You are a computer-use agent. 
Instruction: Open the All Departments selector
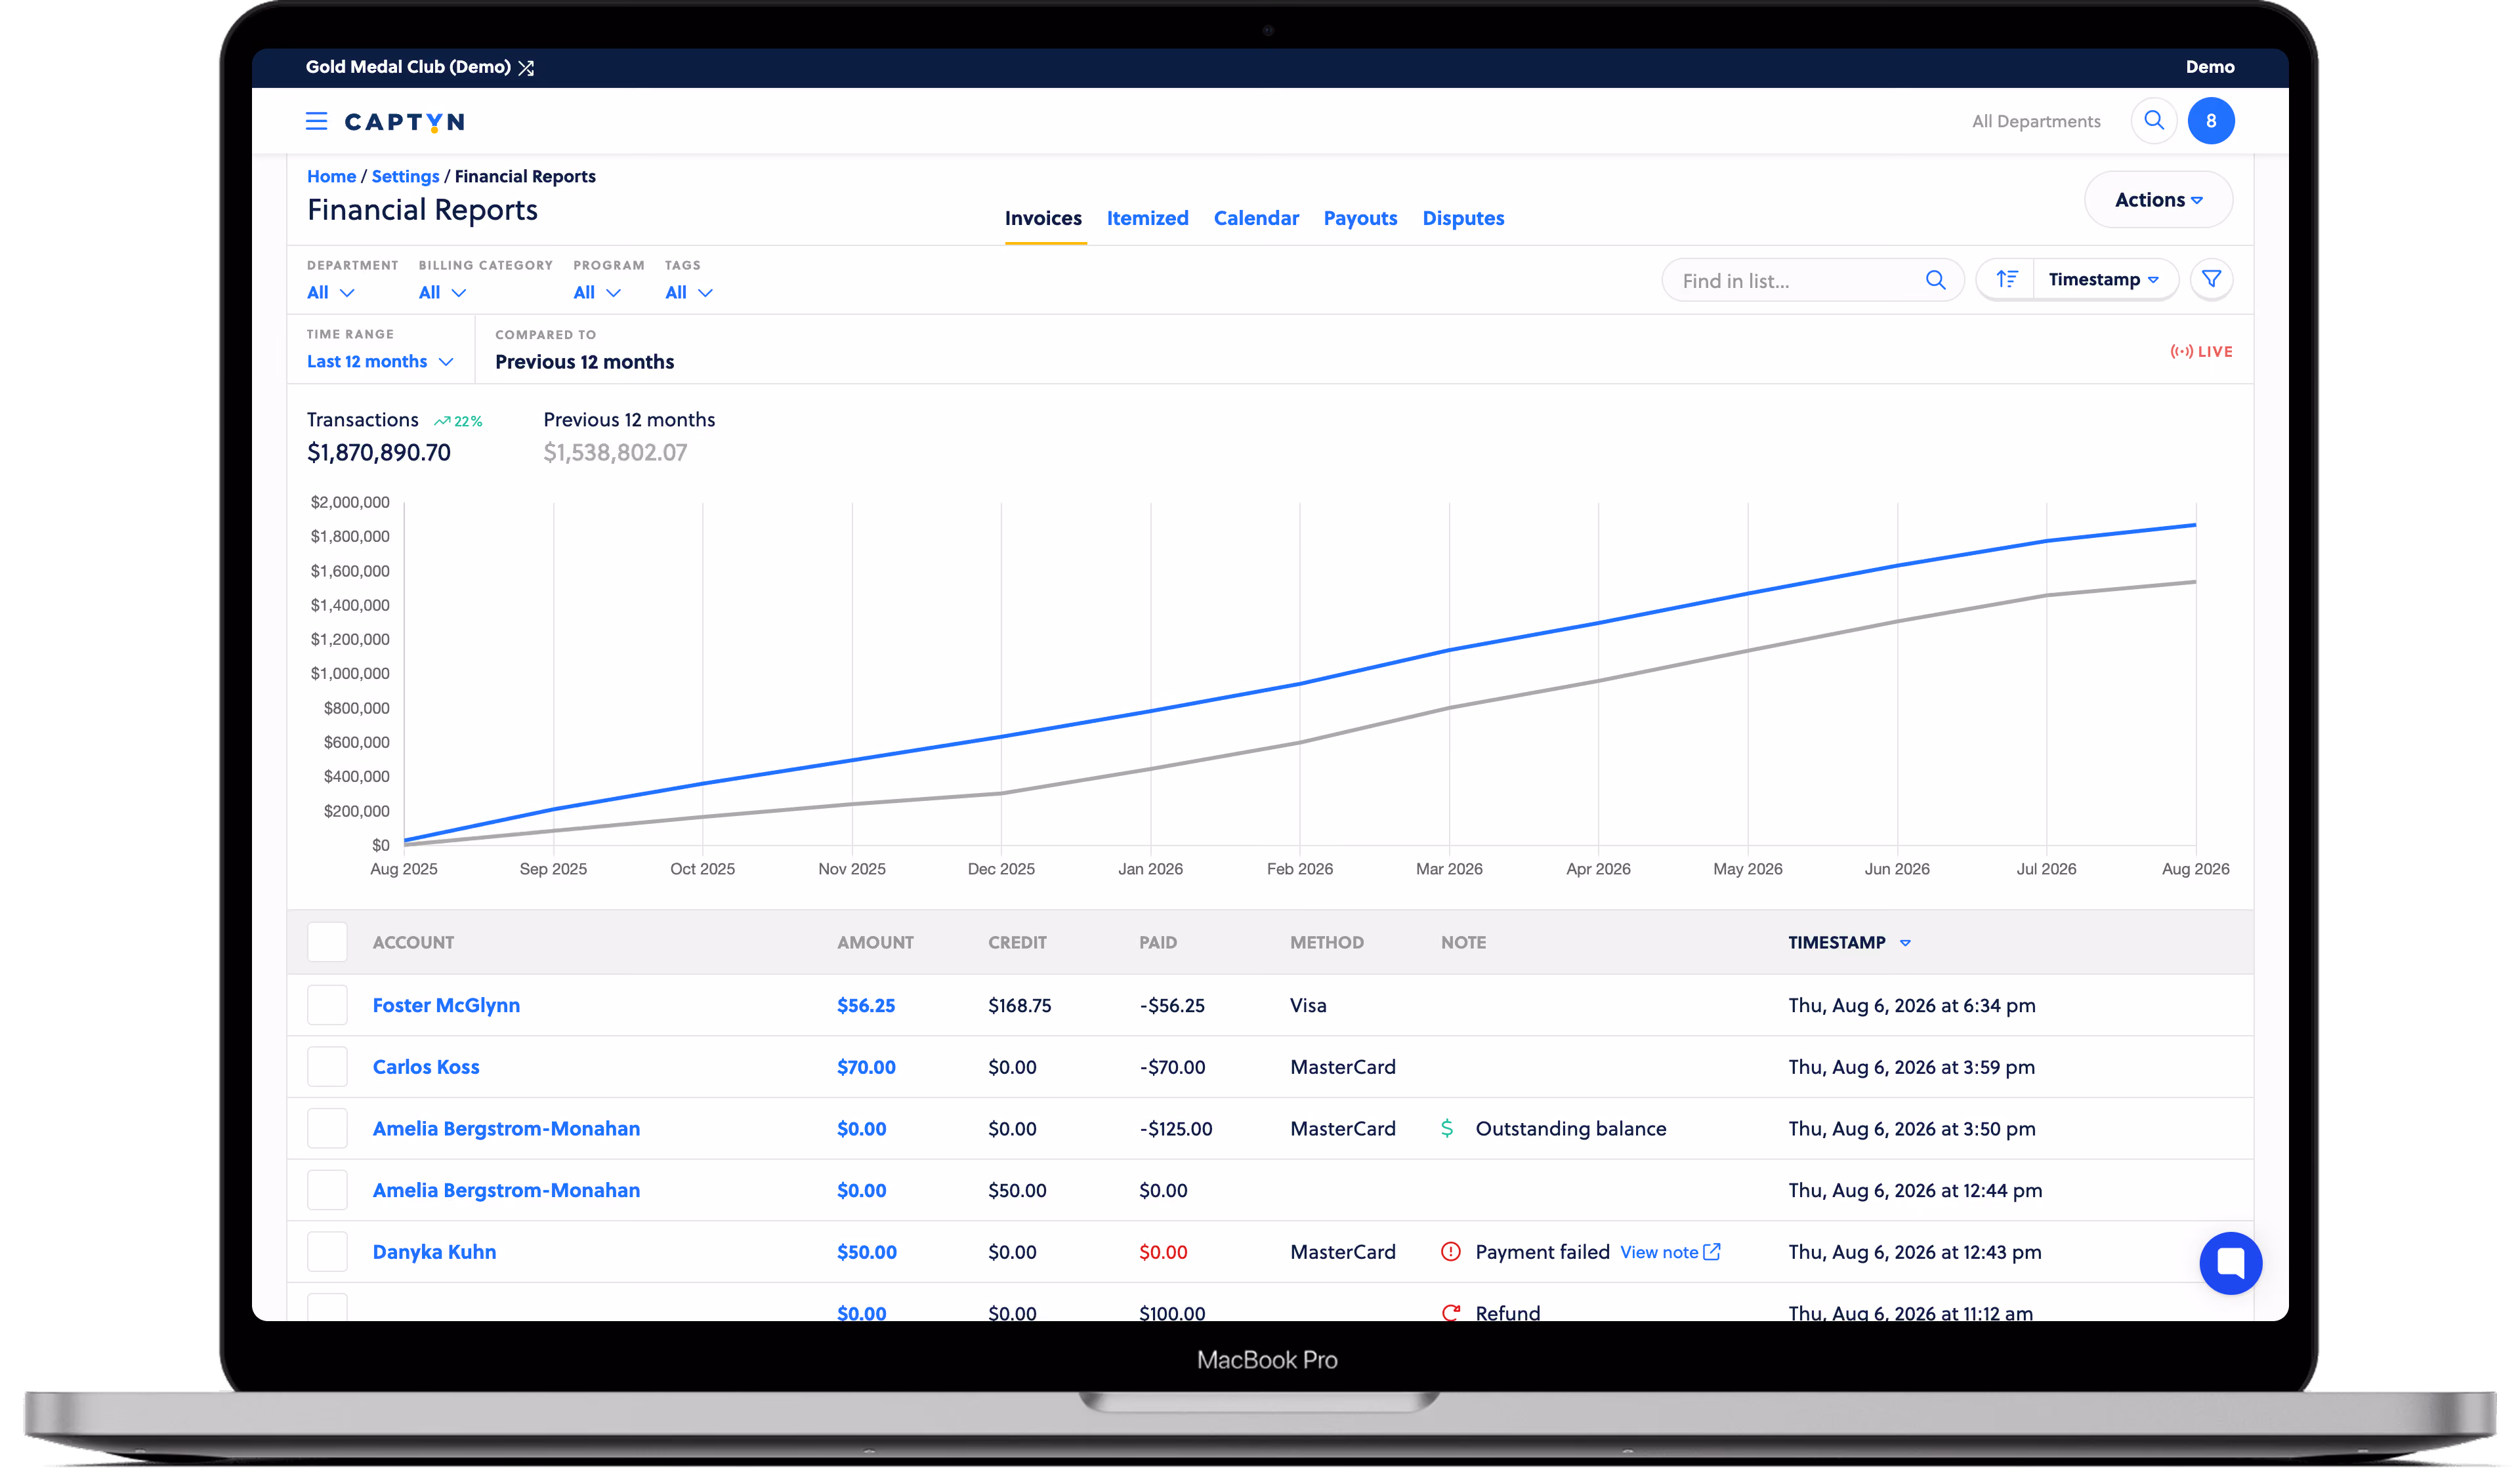[2036, 121]
